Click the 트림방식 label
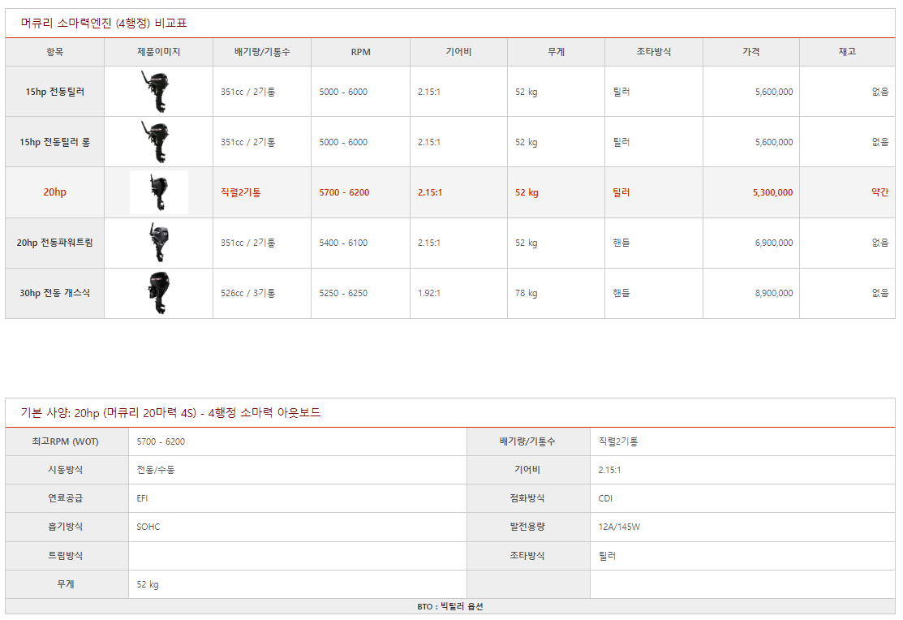The image size is (903, 620). 65,555
